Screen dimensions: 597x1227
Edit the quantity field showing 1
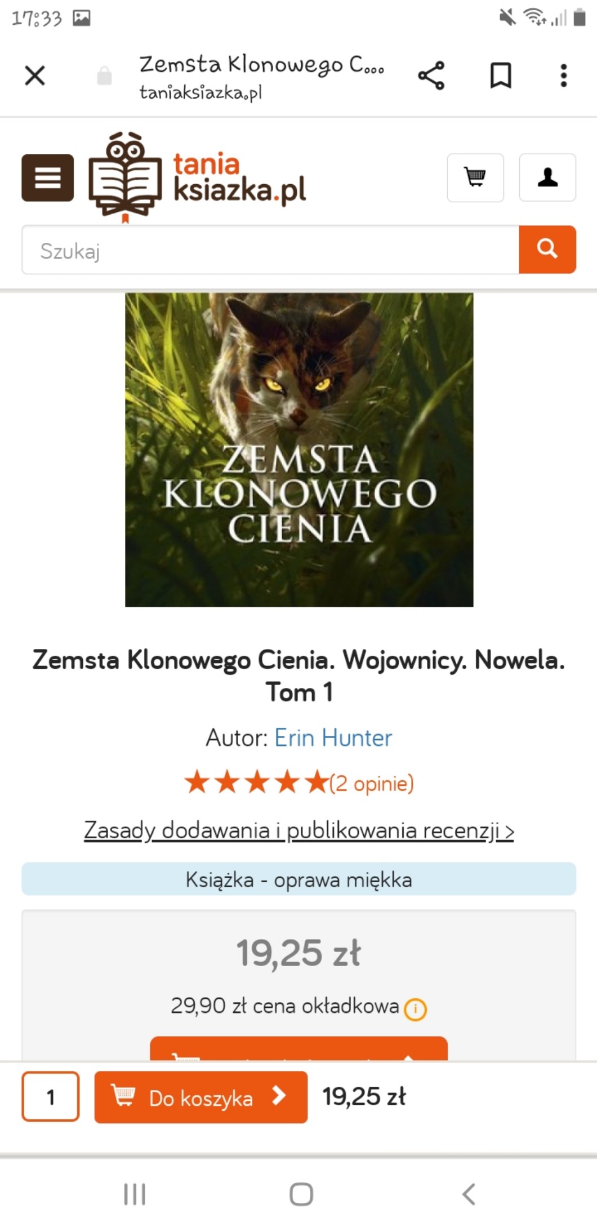tap(51, 1096)
